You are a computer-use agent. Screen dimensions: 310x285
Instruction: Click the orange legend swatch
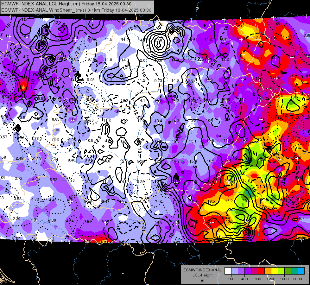[268, 271]
